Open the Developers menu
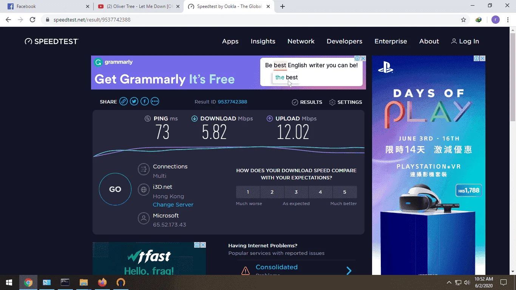This screenshot has height=290, width=516. point(345,41)
